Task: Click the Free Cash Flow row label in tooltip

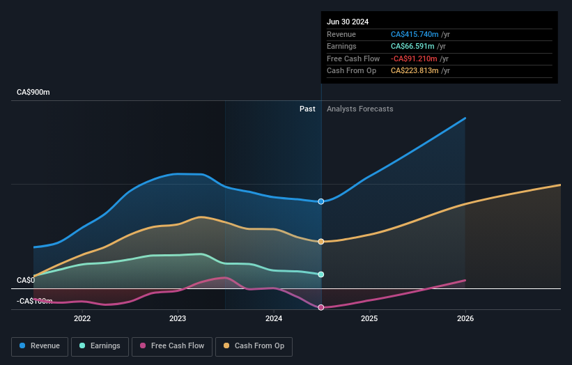Action: (353, 59)
